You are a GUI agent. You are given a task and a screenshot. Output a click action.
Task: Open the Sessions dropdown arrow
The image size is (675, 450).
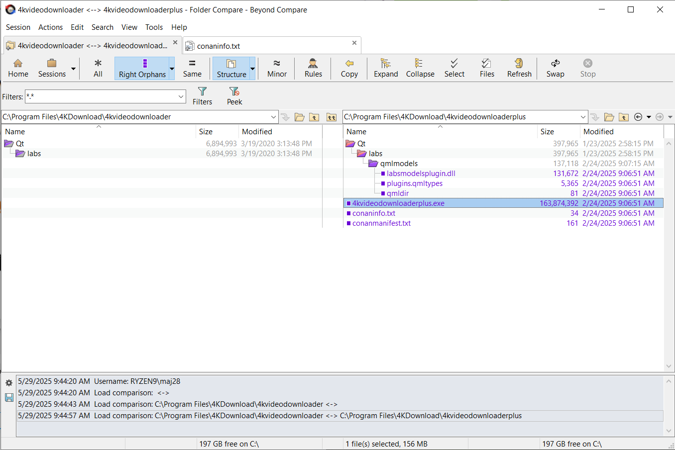click(73, 69)
